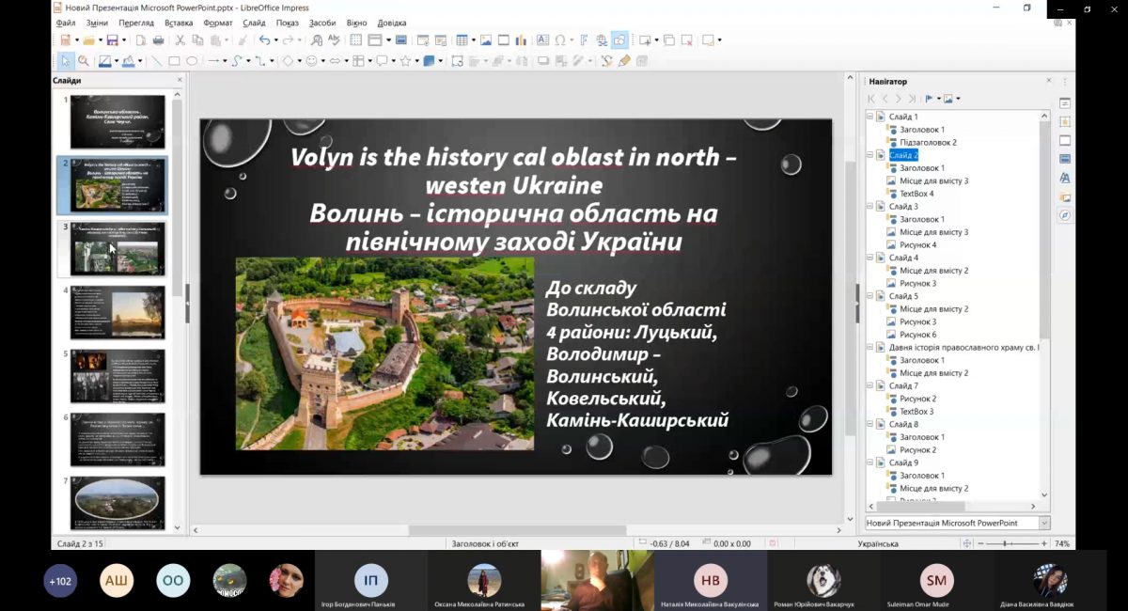Select the Rectangle drawing tool
The width and height of the screenshot is (1128, 611).
[174, 61]
